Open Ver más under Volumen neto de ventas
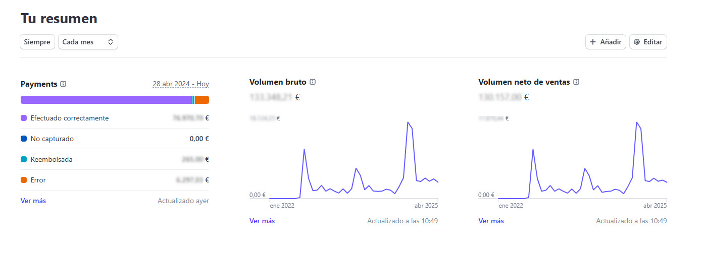Viewport: 703px width, 254px height. click(x=491, y=221)
